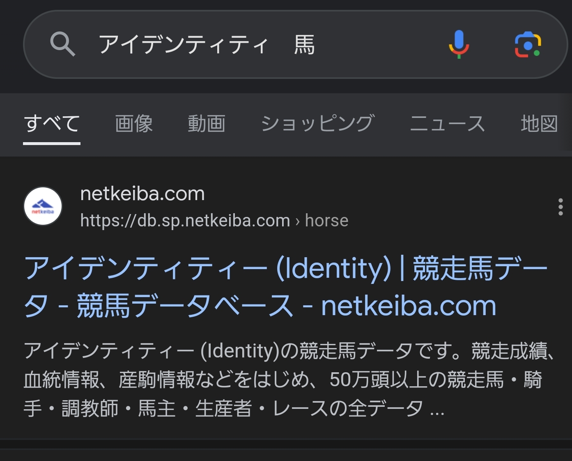Open the 動画 results tab

pyautogui.click(x=207, y=124)
